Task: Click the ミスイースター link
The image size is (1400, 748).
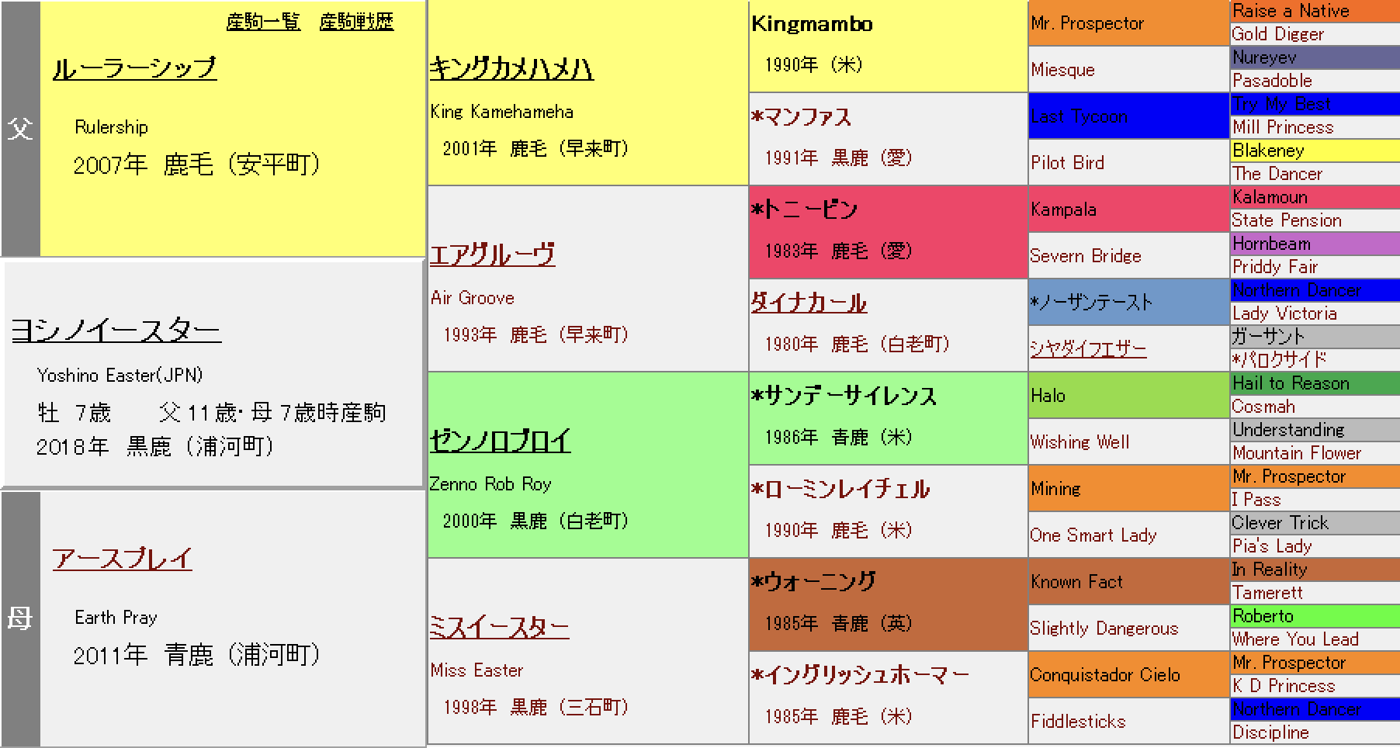Action: coord(499,627)
